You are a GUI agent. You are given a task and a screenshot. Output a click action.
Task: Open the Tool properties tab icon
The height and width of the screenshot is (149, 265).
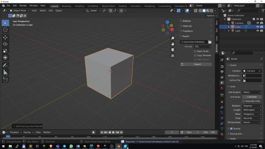(x=222, y=60)
